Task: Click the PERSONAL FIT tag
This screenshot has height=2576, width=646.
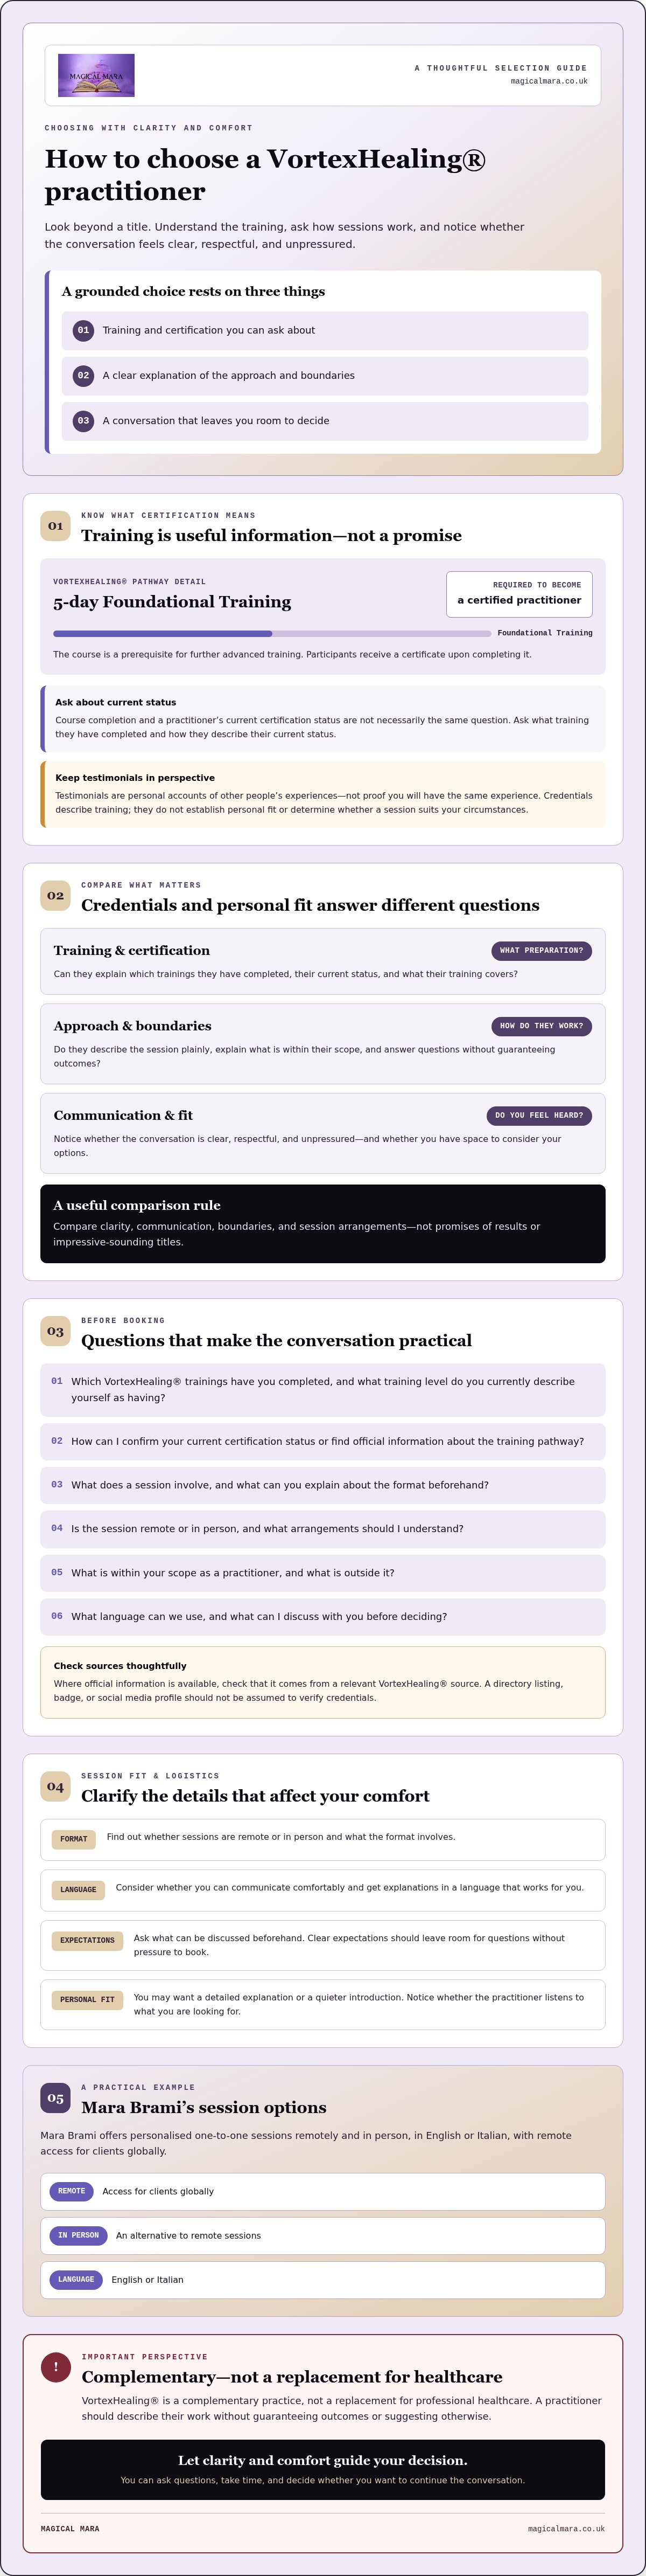Action: 87,1999
